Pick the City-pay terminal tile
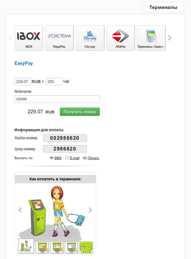191x259 pixels. click(x=90, y=38)
